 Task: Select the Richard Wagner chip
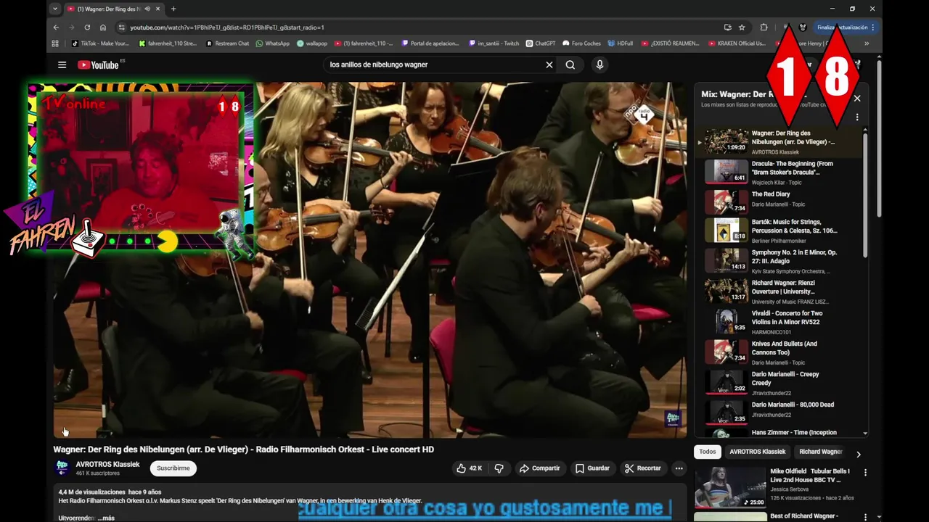pyautogui.click(x=820, y=452)
